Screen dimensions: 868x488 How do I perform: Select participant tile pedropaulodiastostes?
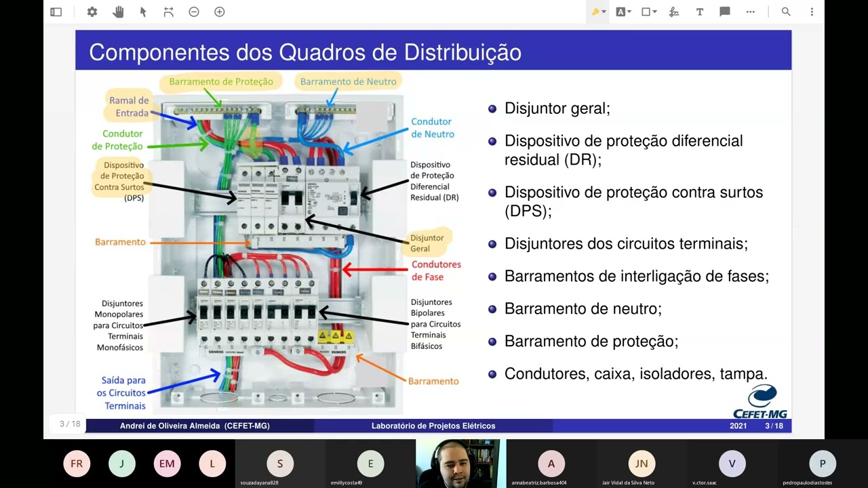pos(823,464)
